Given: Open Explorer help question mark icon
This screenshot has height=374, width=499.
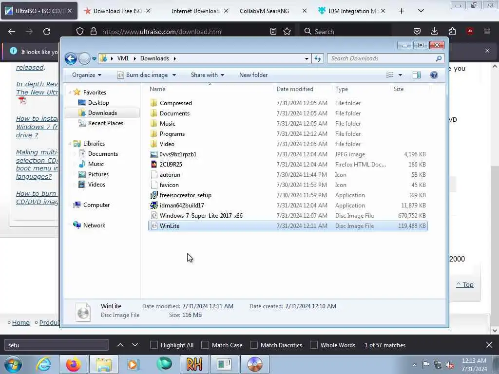Looking at the screenshot, I should [434, 75].
